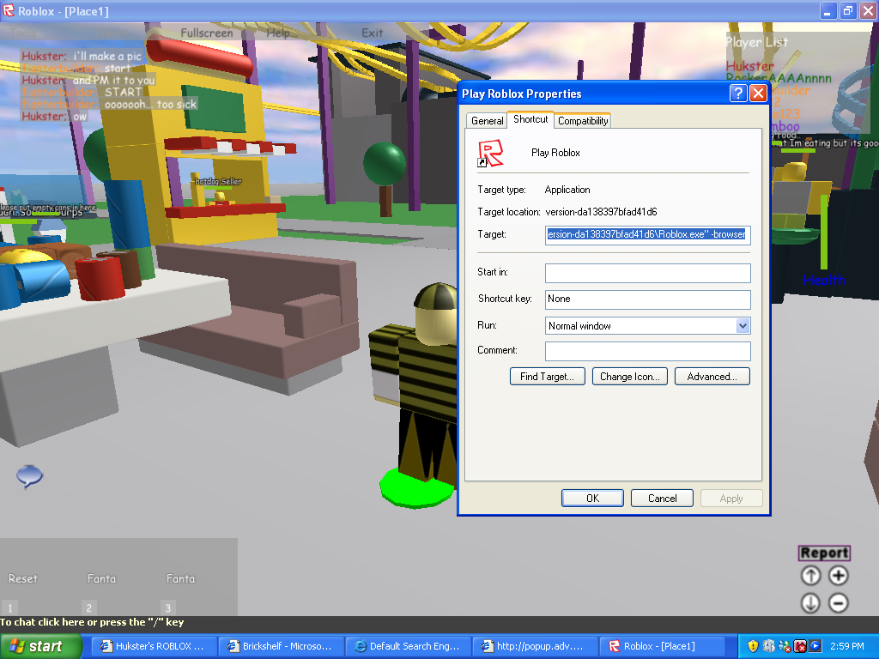Click the OK button
Screen dimensions: 879x659
tap(592, 499)
